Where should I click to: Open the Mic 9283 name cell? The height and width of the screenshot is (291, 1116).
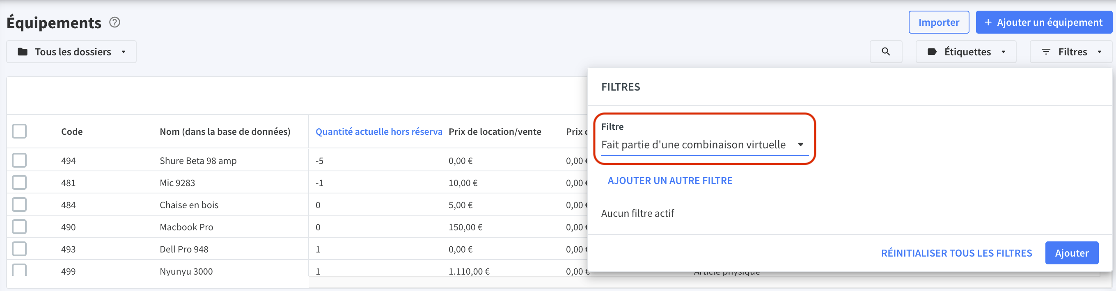click(177, 183)
